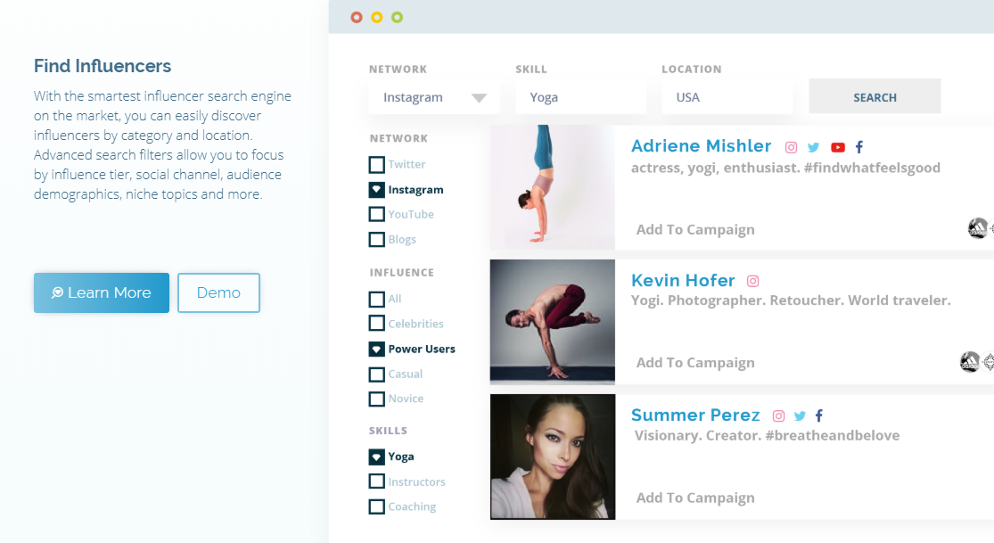994x543 pixels.
Task: Check the Blogs network filter
Action: point(376,240)
